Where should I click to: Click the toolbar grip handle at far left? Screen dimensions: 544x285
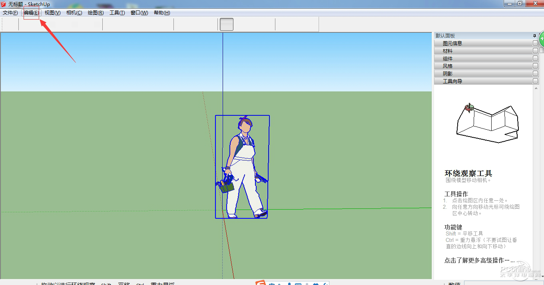click(x=2, y=24)
